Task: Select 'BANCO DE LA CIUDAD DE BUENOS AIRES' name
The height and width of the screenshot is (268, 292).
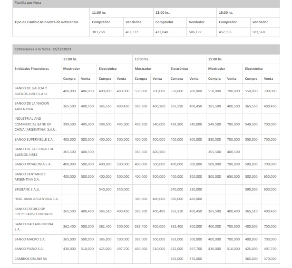Action: pos(34,152)
